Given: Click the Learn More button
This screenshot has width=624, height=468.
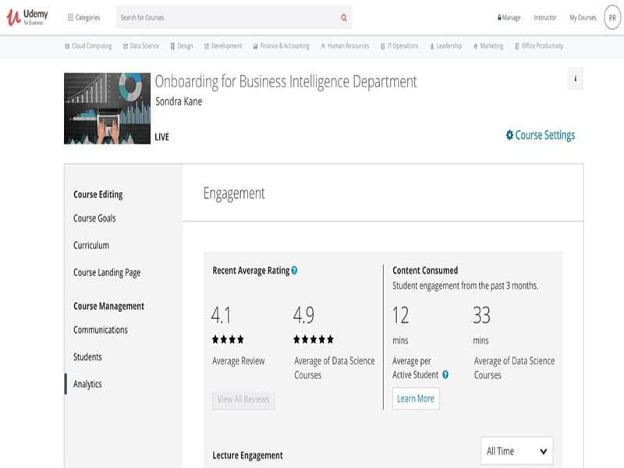Looking at the screenshot, I should tap(416, 399).
